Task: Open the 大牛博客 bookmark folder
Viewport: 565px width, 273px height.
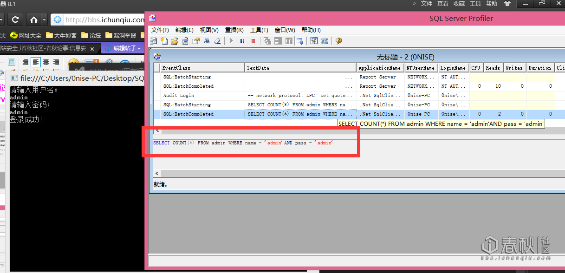Action: coord(61,35)
